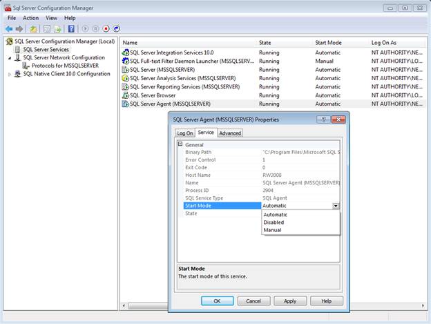Viewport: 431px width, 324px height.
Task: Click the SQL Server (MSSQLSERVER) service icon
Action: coord(125,70)
